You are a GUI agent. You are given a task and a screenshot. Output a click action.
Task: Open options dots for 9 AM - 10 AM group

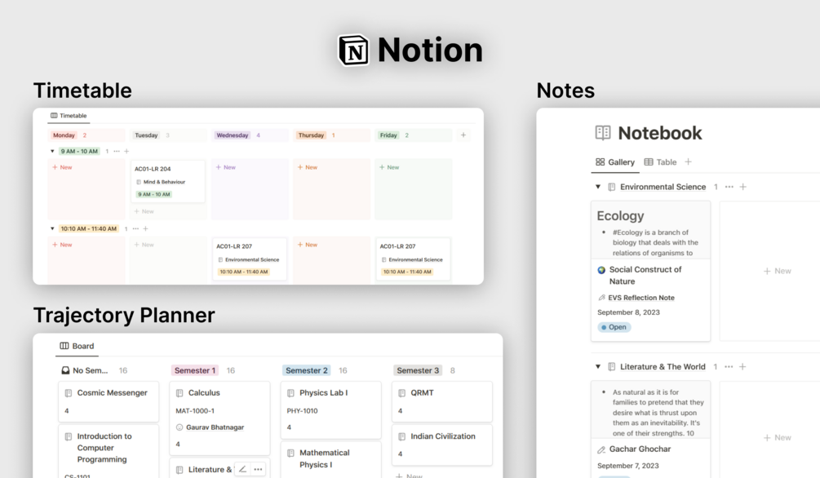[x=117, y=151]
